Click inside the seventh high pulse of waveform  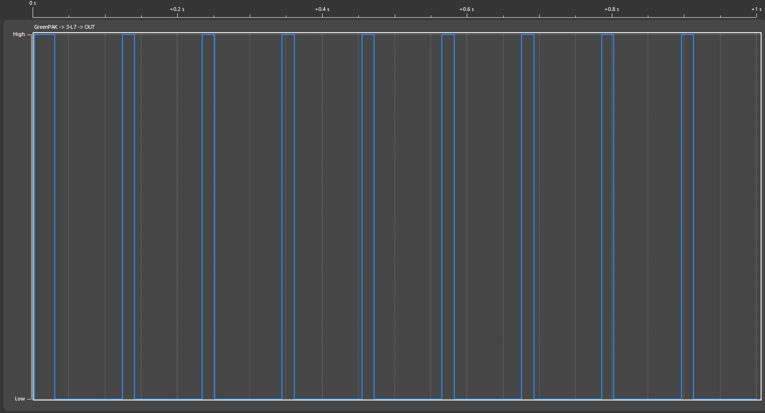click(x=527, y=215)
